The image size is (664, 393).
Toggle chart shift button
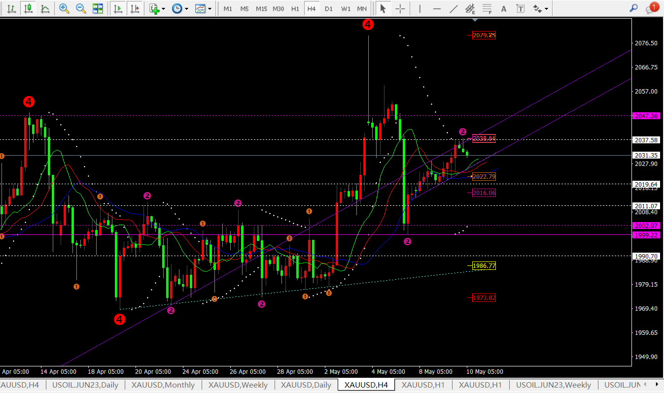[x=134, y=8]
